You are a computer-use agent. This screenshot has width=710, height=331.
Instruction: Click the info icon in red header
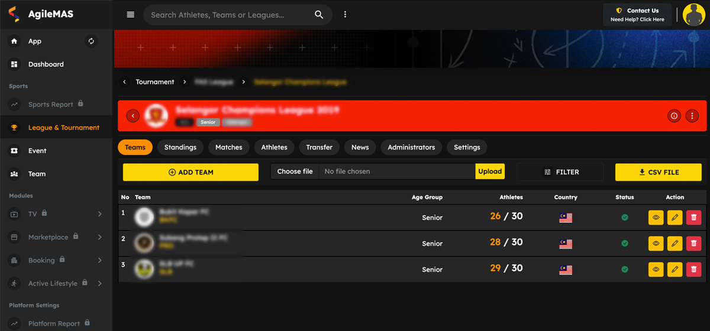coord(674,116)
